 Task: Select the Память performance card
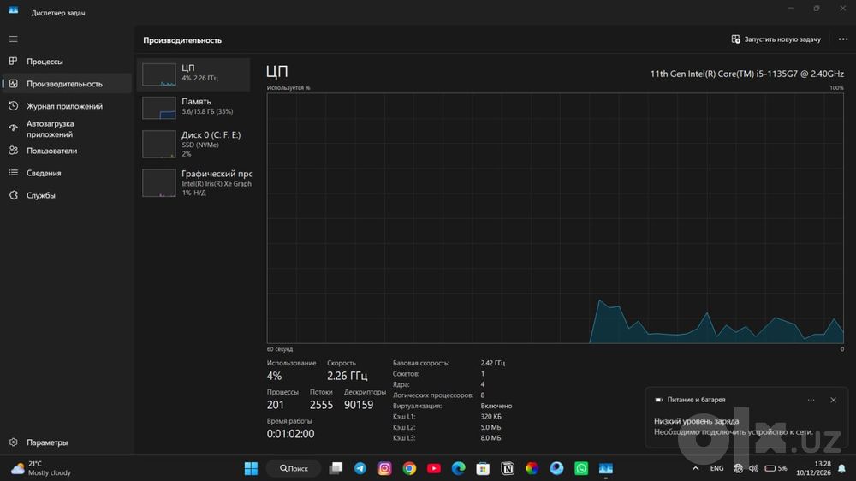pyautogui.click(x=193, y=107)
